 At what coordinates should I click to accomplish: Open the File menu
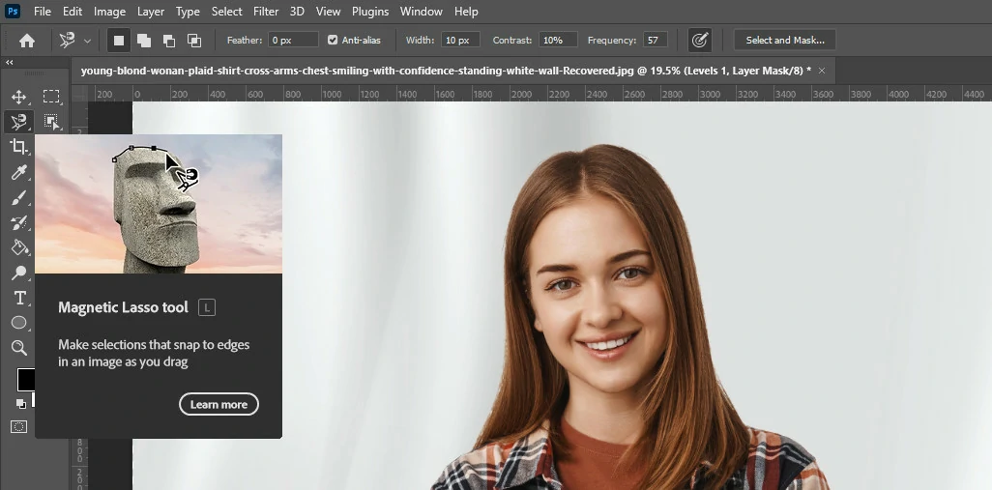coord(43,12)
